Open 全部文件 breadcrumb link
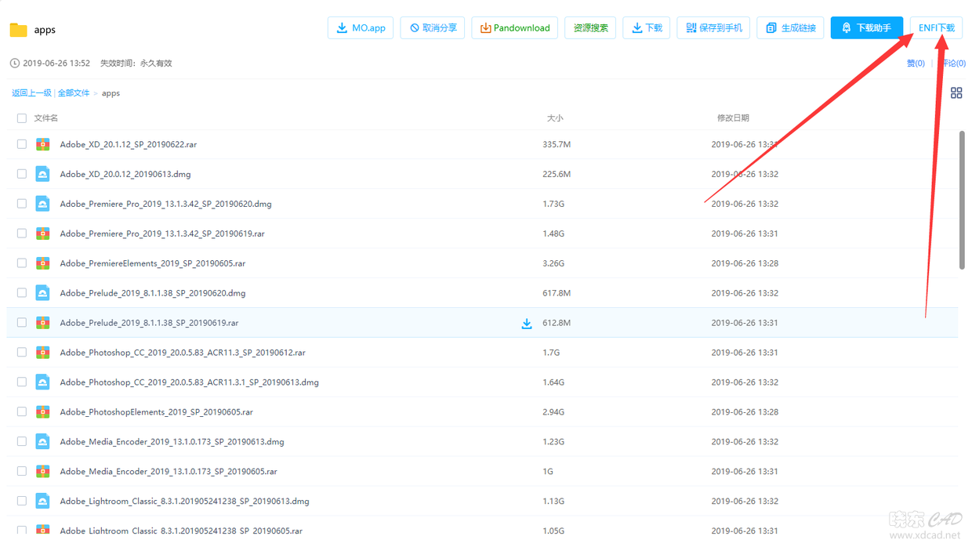The width and height of the screenshot is (972, 547). (x=74, y=93)
